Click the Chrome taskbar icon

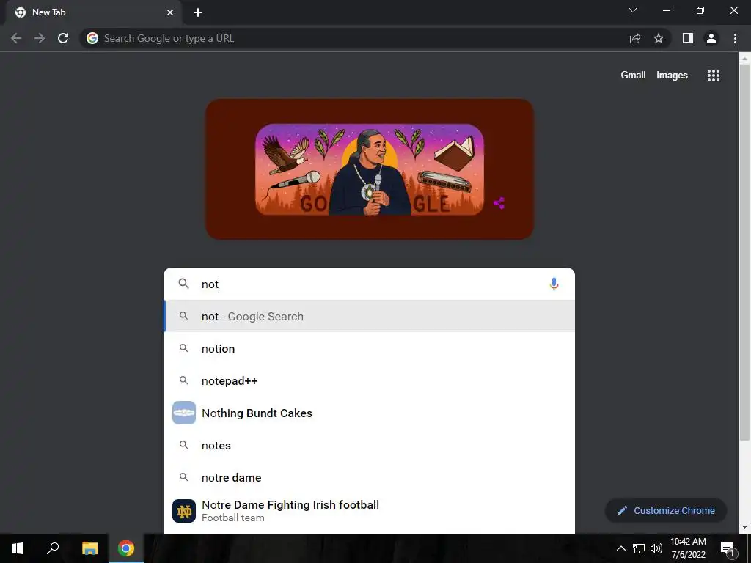126,548
